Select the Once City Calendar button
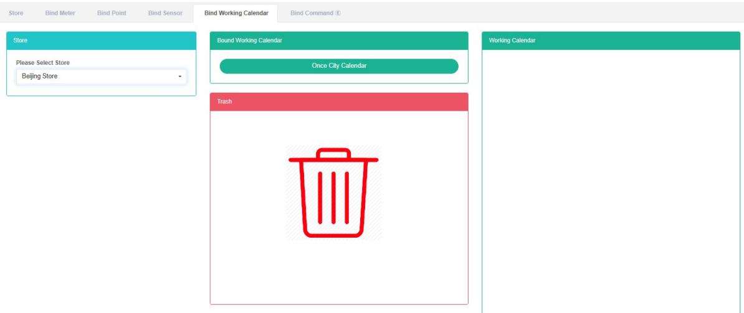744x313 pixels. click(339, 67)
